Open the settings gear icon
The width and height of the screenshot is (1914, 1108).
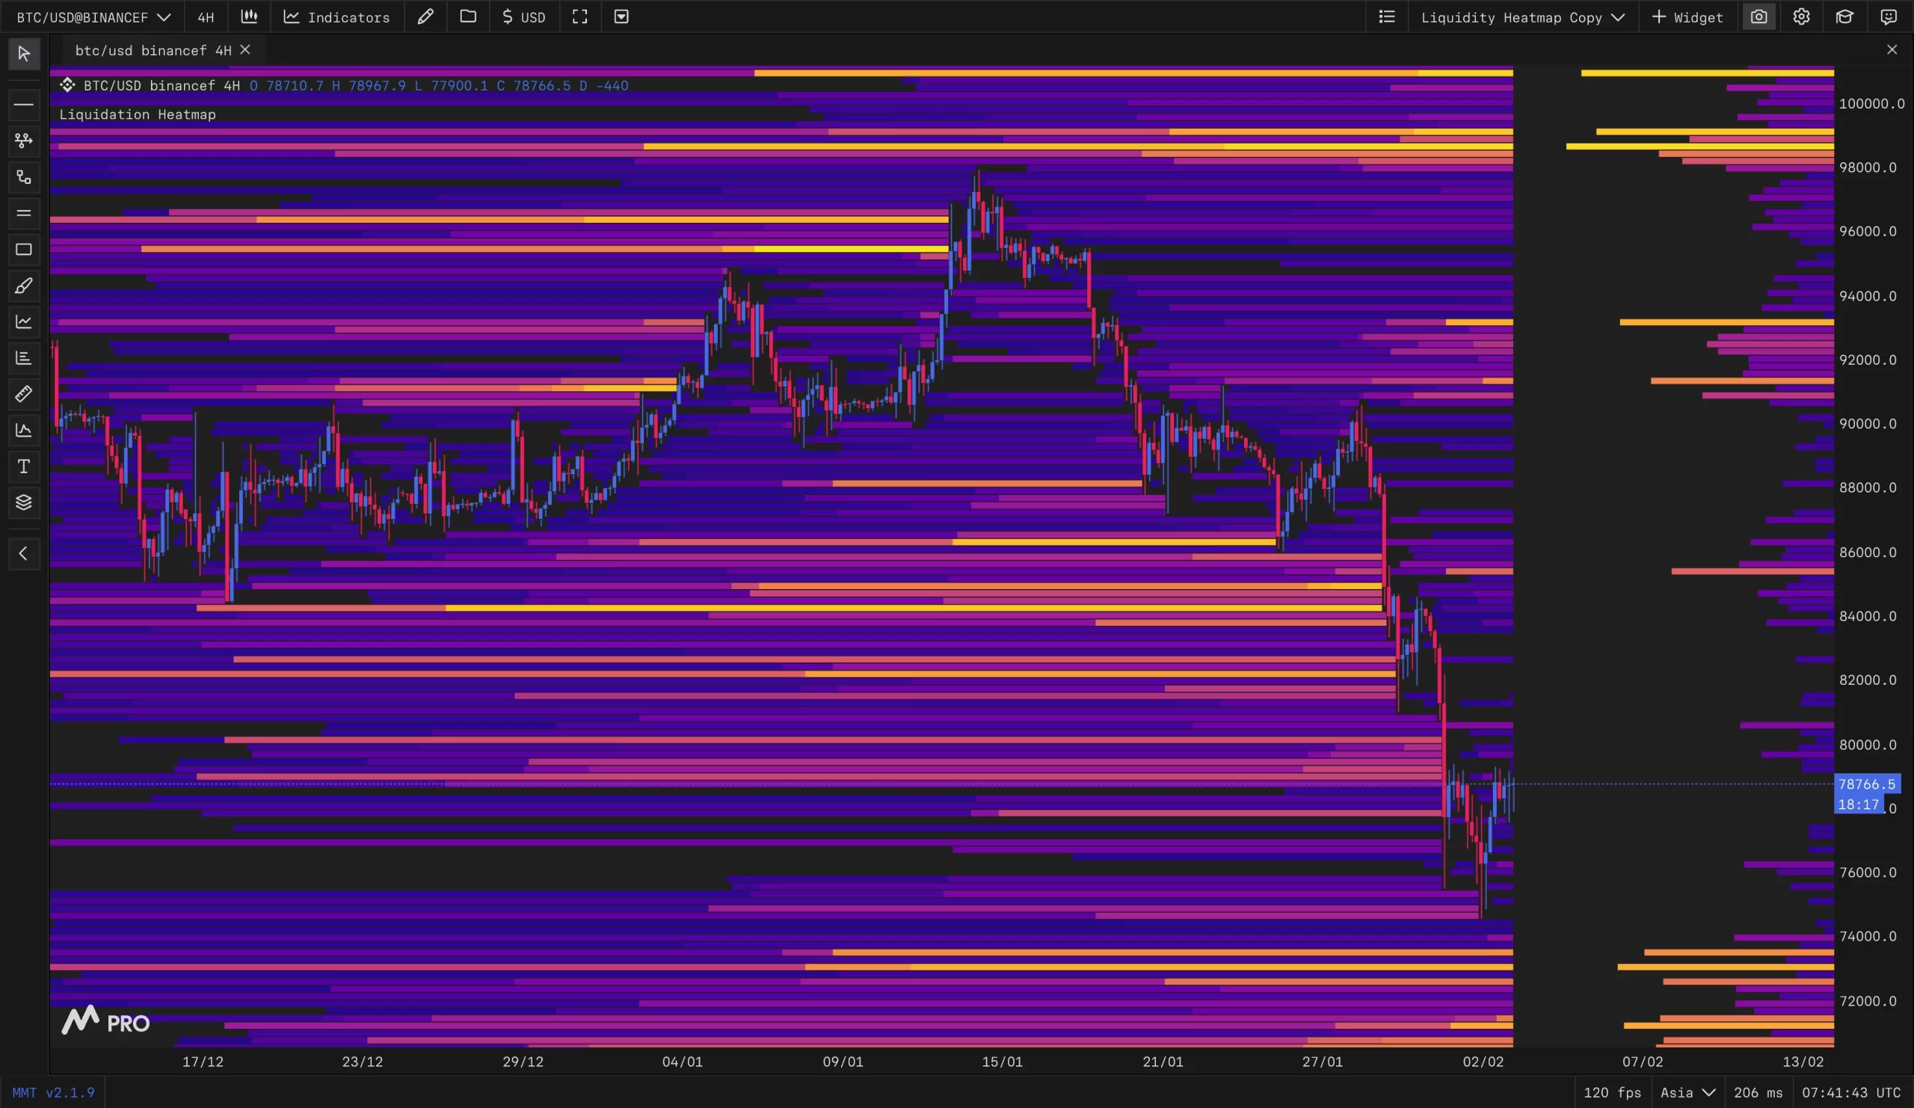(1801, 16)
